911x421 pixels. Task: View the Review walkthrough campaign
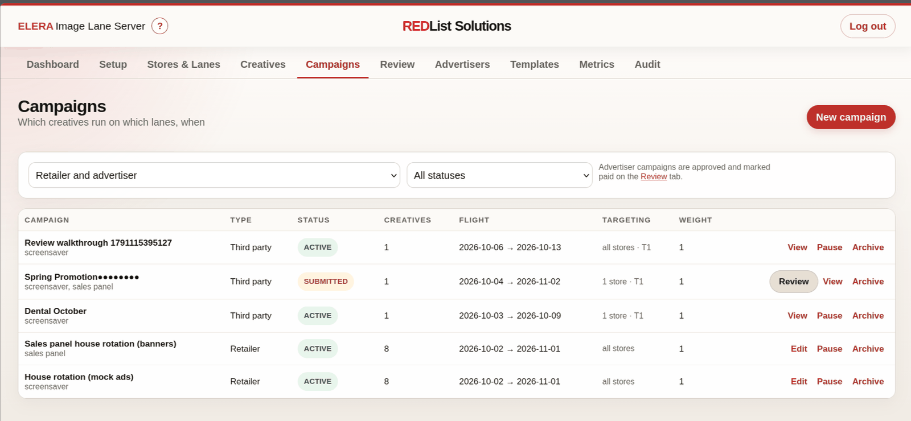click(797, 247)
